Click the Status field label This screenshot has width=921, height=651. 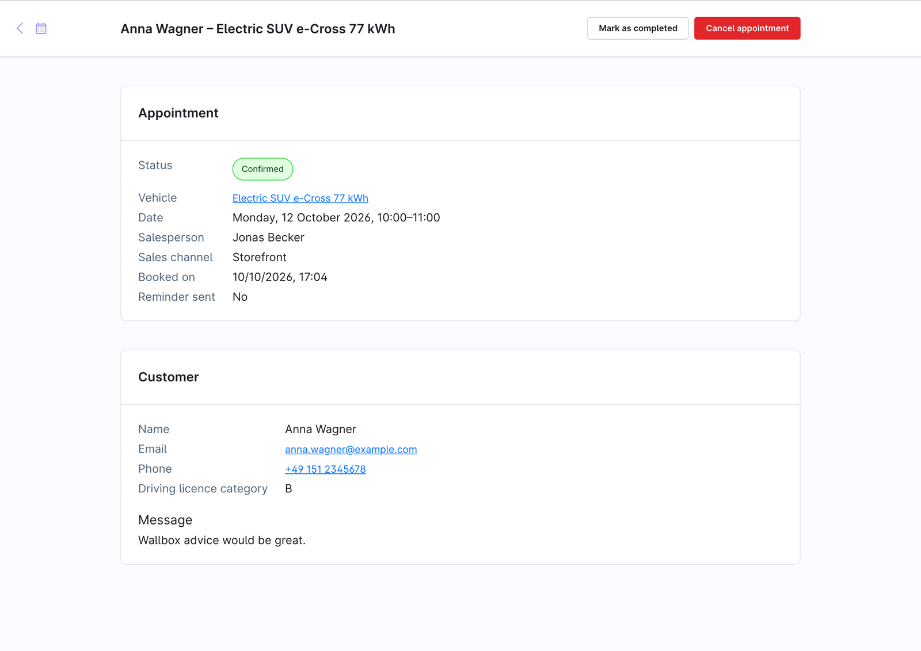click(155, 166)
